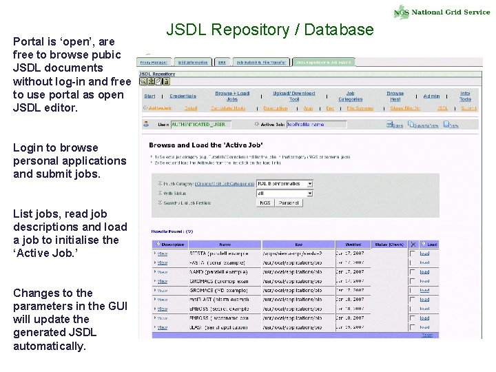
Task: Open the Upload/Download Tool link
Action: click(294, 96)
